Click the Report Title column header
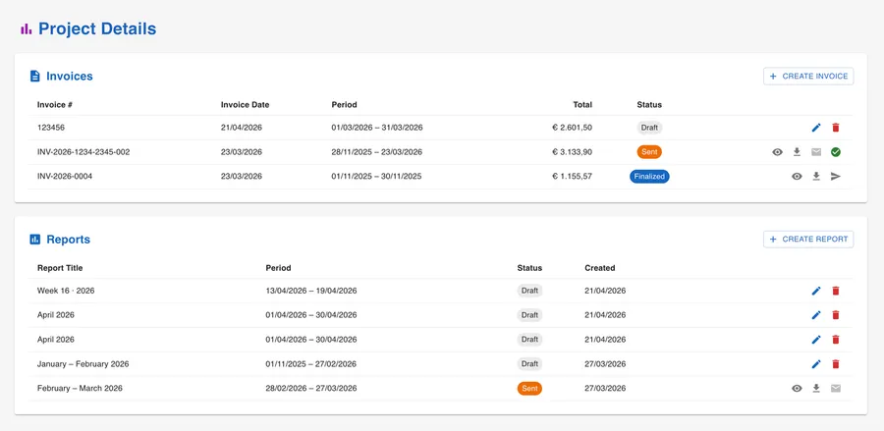 tap(60, 268)
